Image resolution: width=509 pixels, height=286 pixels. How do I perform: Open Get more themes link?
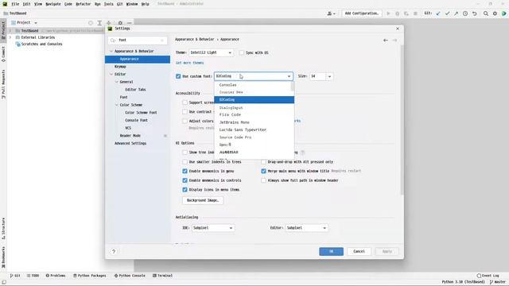click(x=189, y=63)
